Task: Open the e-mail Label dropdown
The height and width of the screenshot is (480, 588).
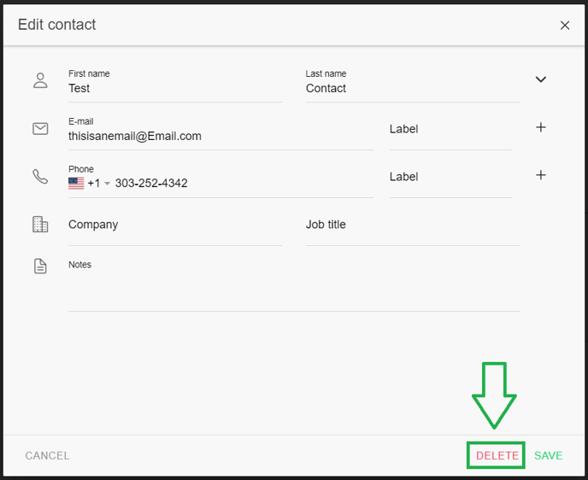Action: pos(450,129)
